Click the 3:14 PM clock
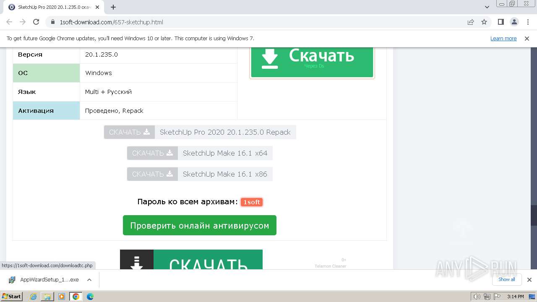The height and width of the screenshot is (302, 537). (516, 297)
